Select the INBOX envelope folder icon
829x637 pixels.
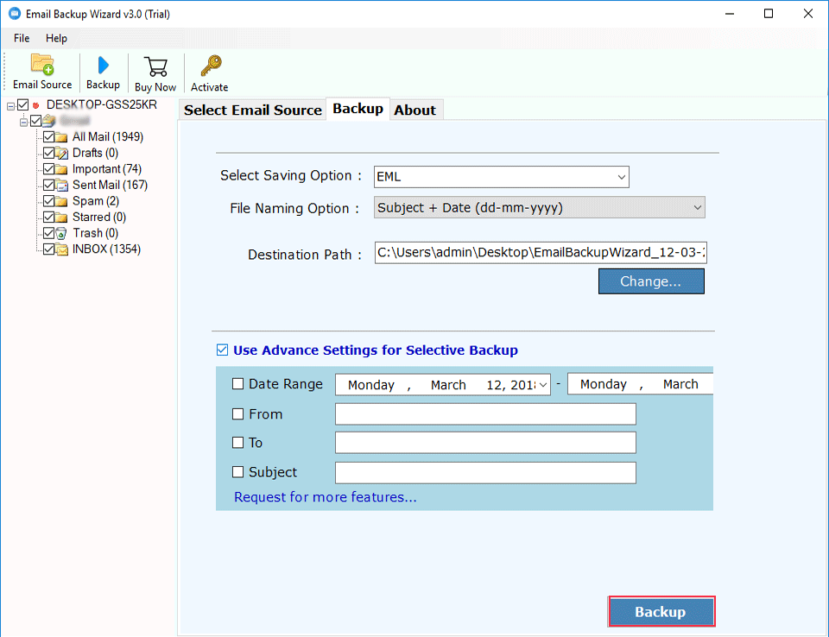click(62, 249)
